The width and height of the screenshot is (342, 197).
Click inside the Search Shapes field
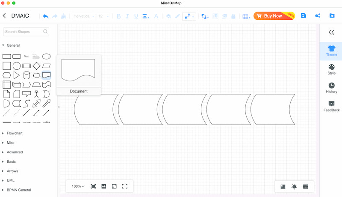[x=26, y=32]
